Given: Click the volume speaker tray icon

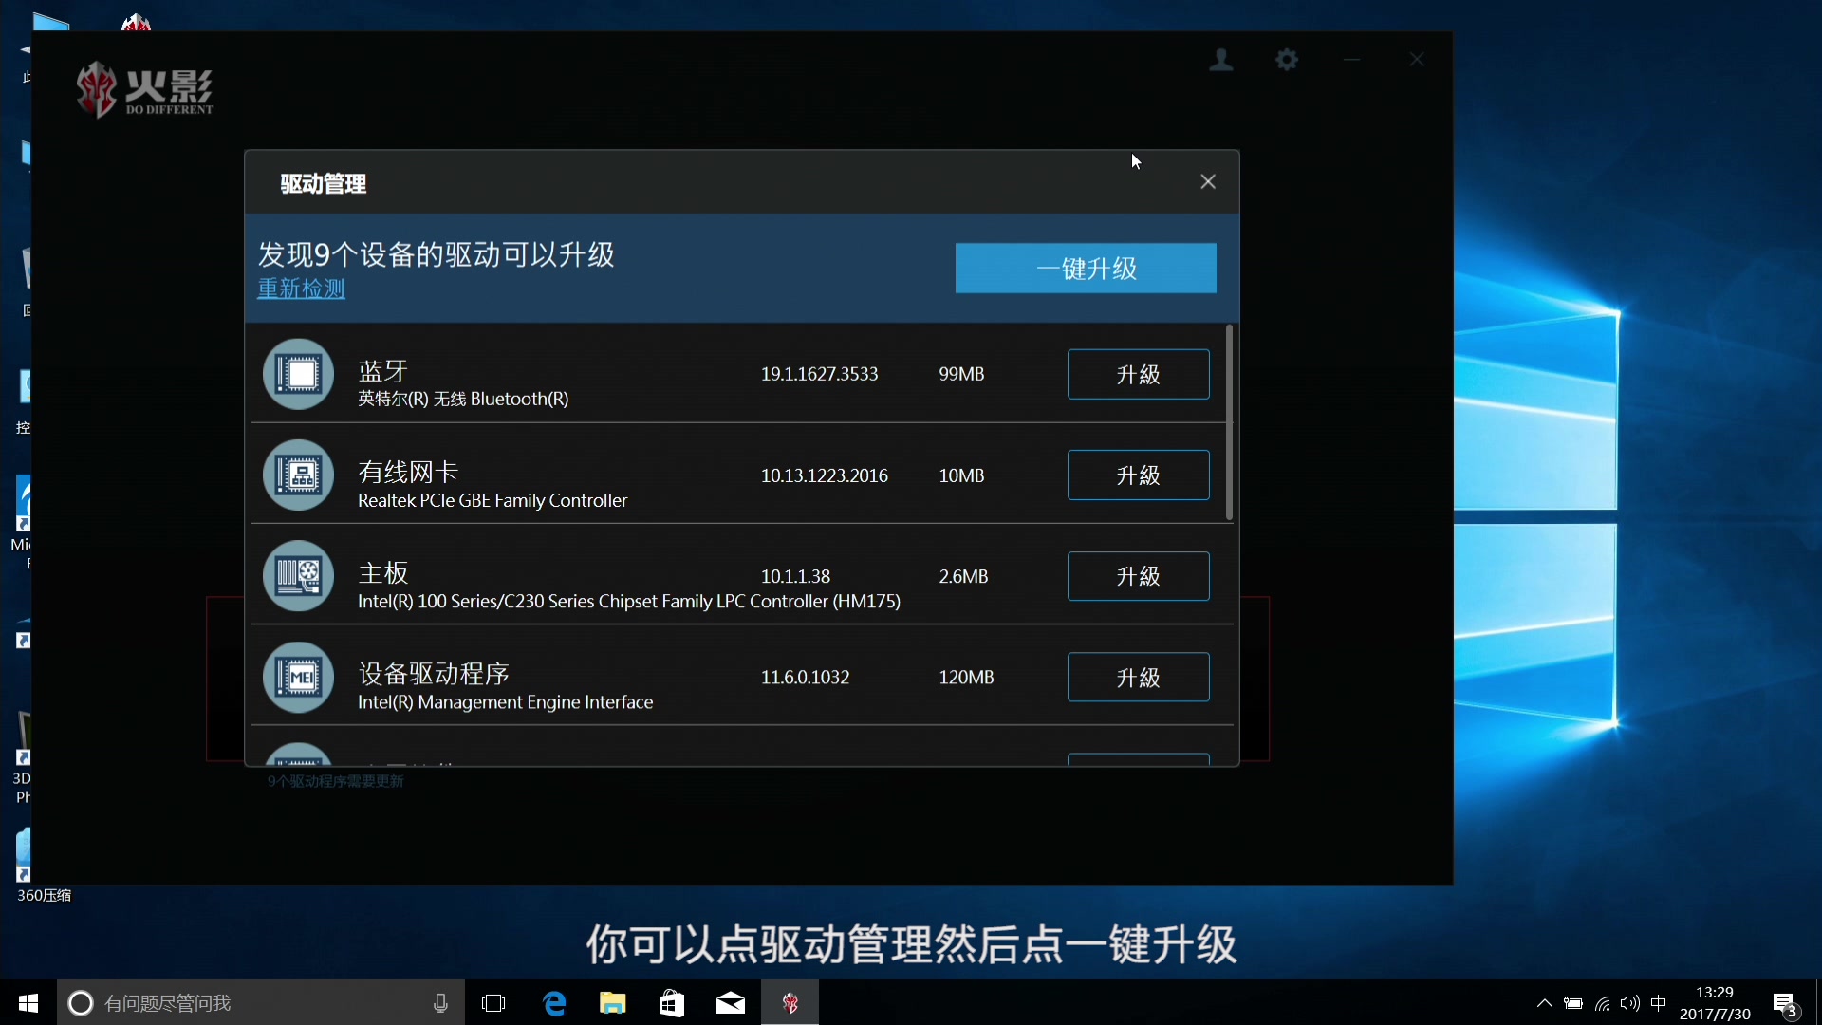Looking at the screenshot, I should click(x=1630, y=1003).
